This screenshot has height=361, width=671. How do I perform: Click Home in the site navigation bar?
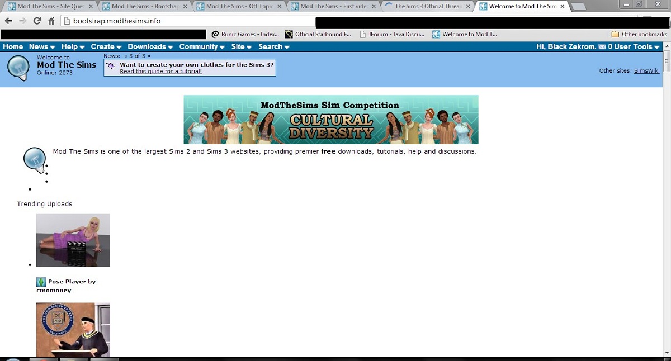point(13,47)
